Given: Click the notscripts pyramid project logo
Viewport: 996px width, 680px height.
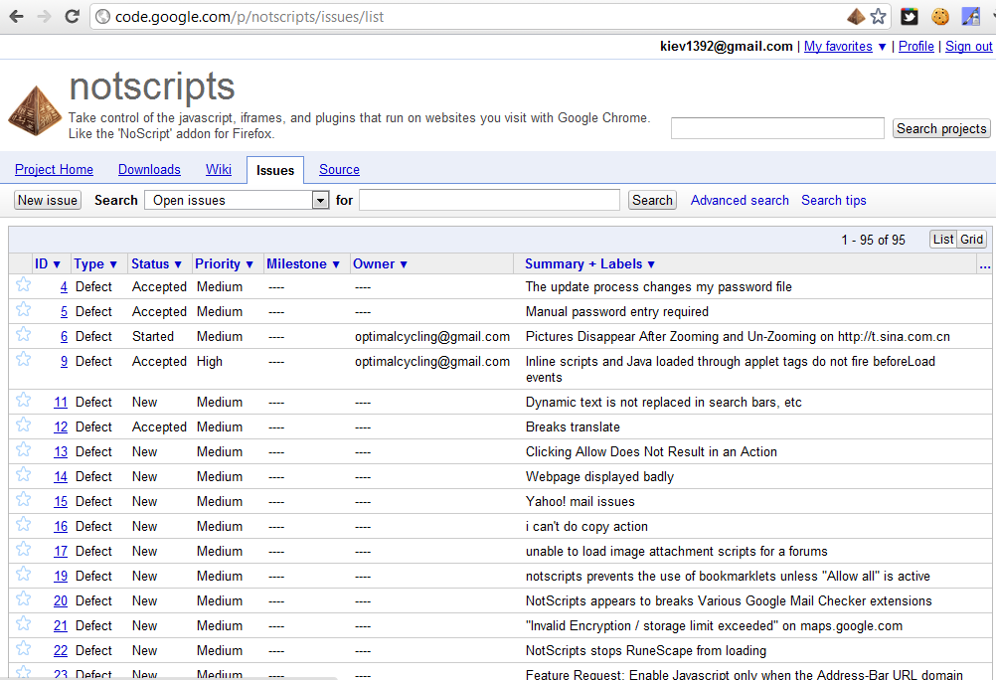Looking at the screenshot, I should (x=35, y=110).
